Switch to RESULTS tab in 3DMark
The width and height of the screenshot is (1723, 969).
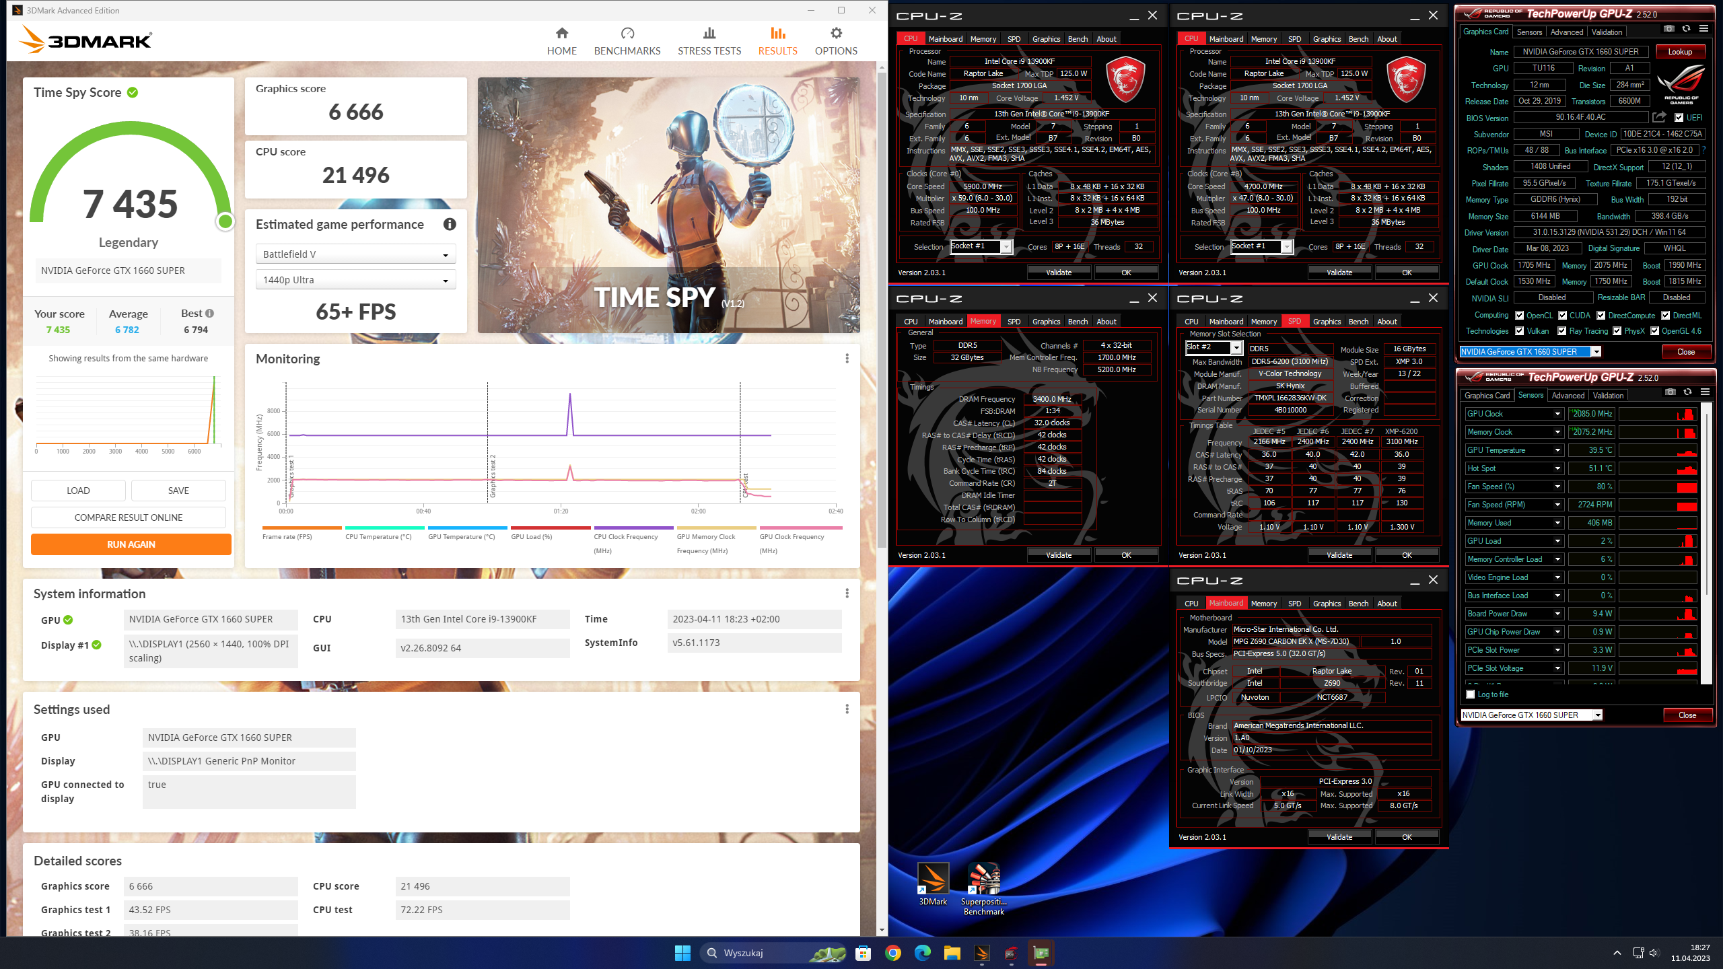pyautogui.click(x=777, y=41)
